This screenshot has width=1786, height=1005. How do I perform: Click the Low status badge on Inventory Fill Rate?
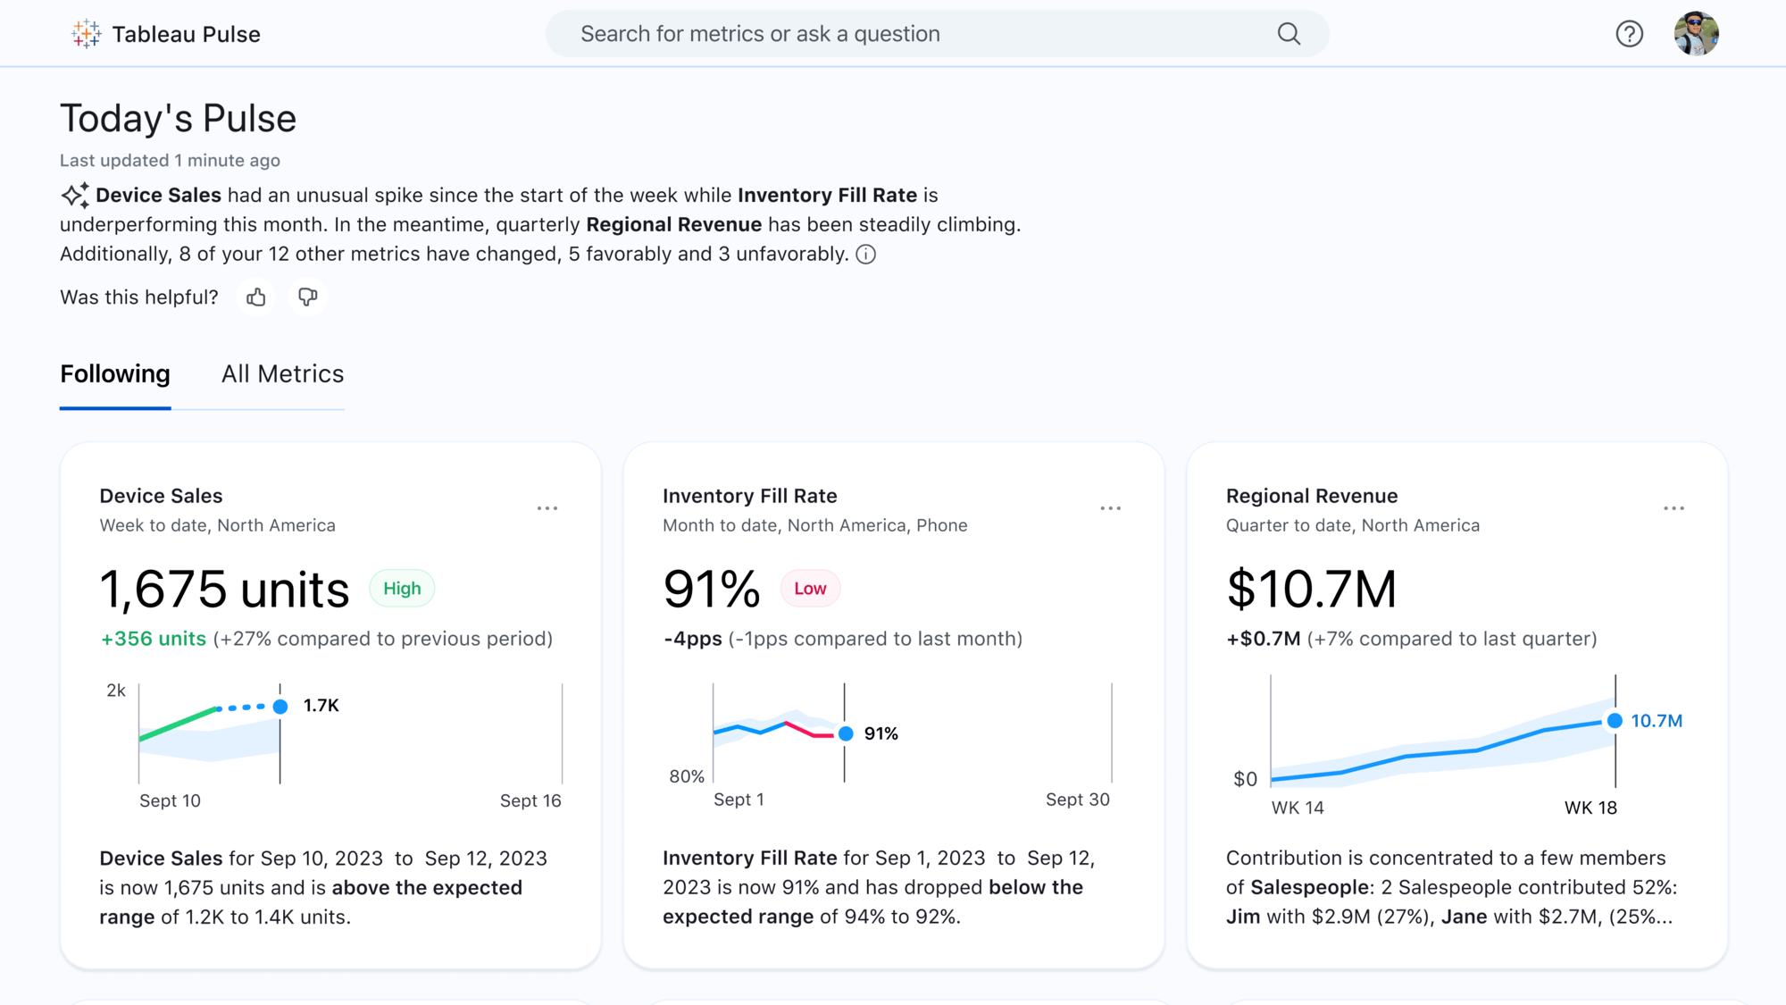point(809,588)
